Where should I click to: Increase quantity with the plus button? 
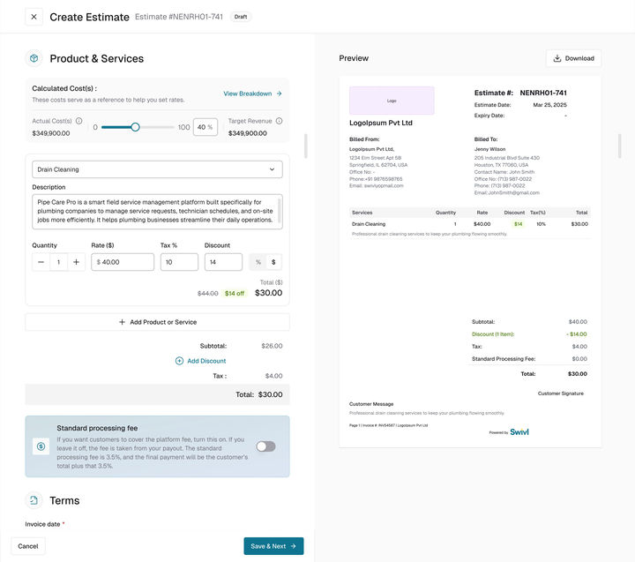pyautogui.click(x=76, y=262)
